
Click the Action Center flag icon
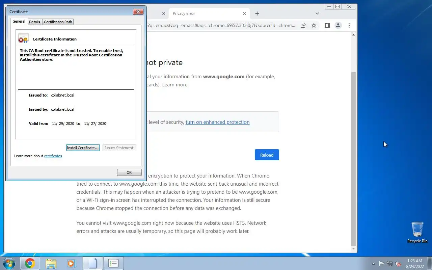(x=381, y=264)
